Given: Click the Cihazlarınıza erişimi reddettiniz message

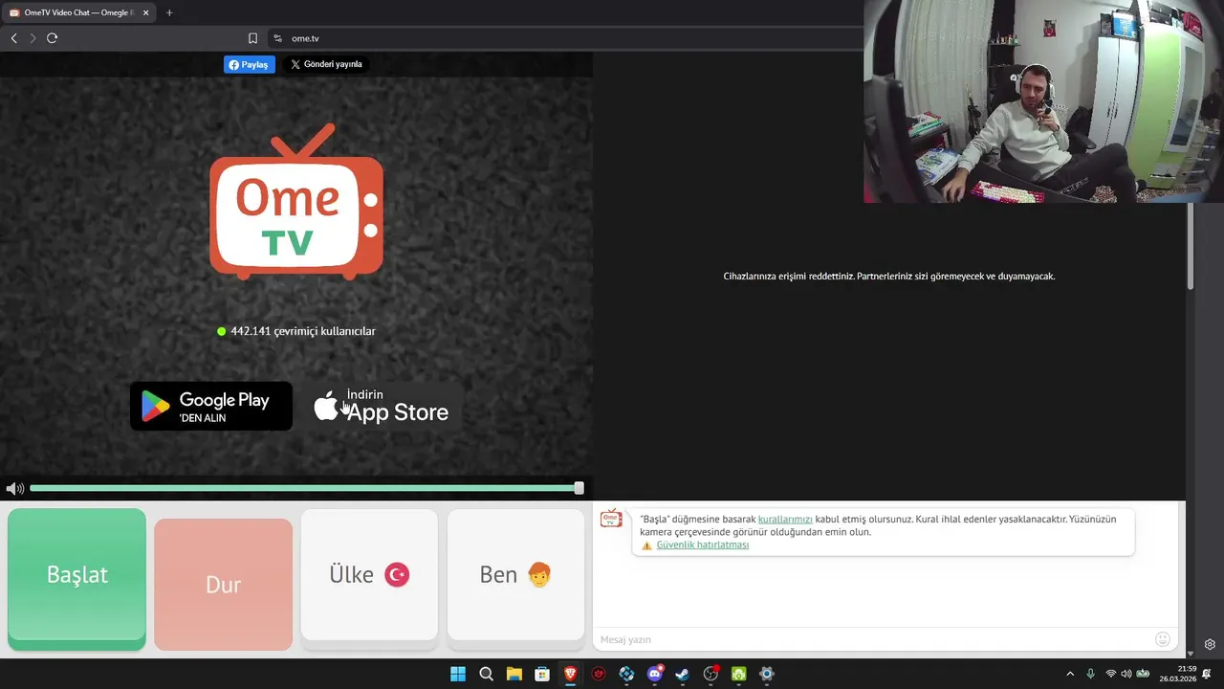Looking at the screenshot, I should click(x=889, y=276).
